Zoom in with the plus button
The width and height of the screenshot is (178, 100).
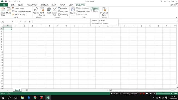point(172,94)
